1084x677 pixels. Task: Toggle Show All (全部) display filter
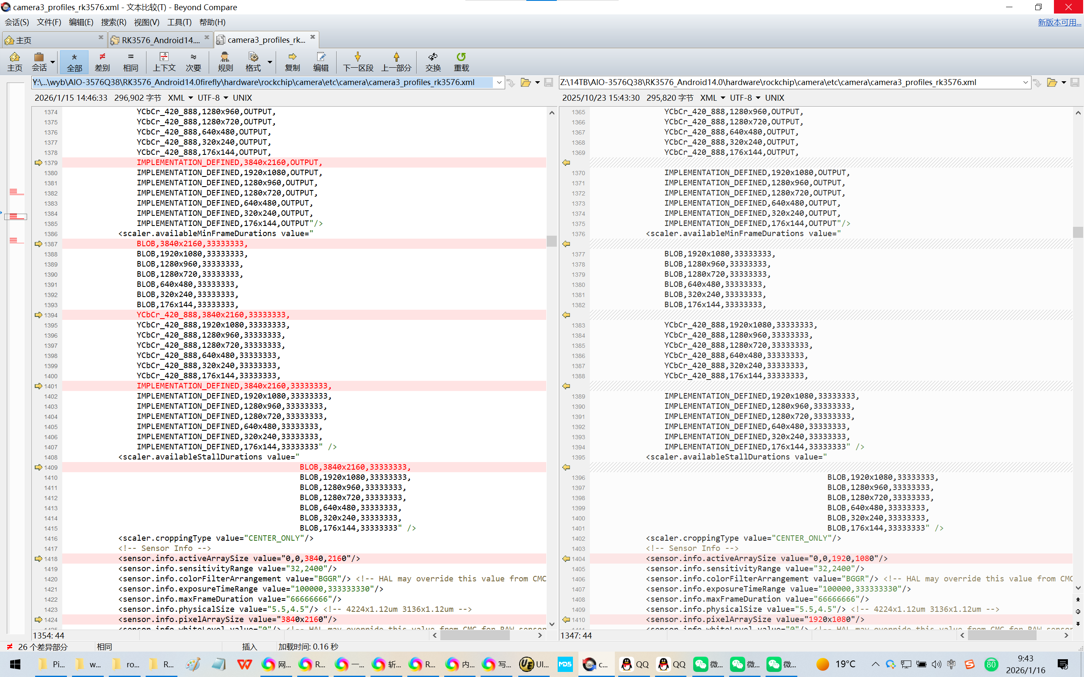(x=75, y=61)
